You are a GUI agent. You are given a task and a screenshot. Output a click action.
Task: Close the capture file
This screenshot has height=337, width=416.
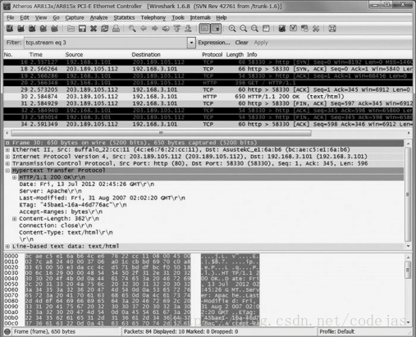[94, 29]
